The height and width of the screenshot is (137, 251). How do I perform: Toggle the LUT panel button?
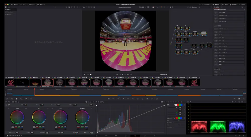coord(23,5)
